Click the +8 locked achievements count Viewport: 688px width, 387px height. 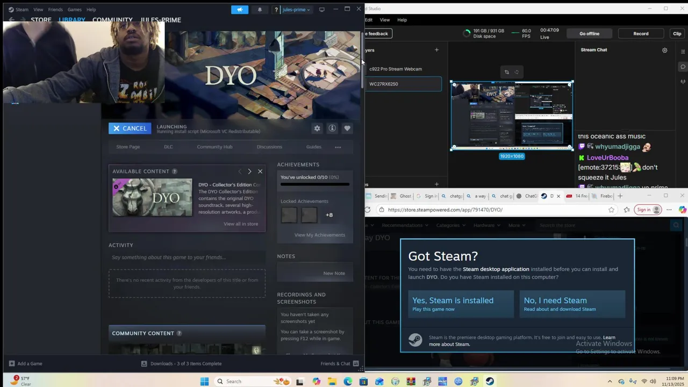click(x=329, y=215)
